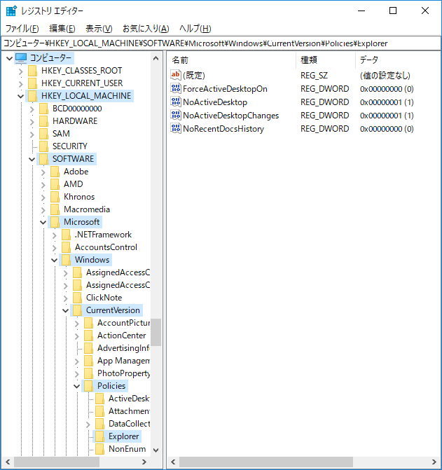Open the 表示(V) menu

coord(99,29)
